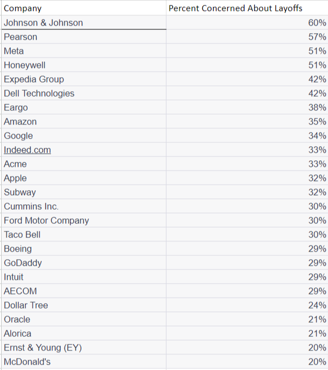Click the Amazon company cell
Viewport: 328px width, 370px height.
(x=20, y=122)
